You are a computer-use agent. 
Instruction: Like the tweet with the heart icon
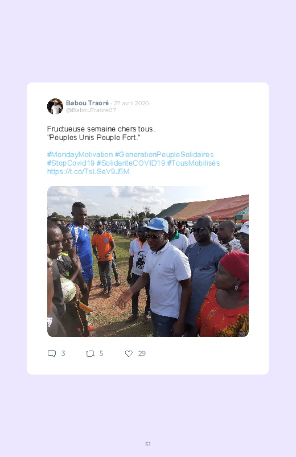pyautogui.click(x=129, y=353)
